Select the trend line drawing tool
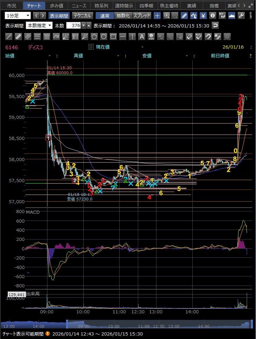The width and height of the screenshot is (256, 339). click(9, 36)
